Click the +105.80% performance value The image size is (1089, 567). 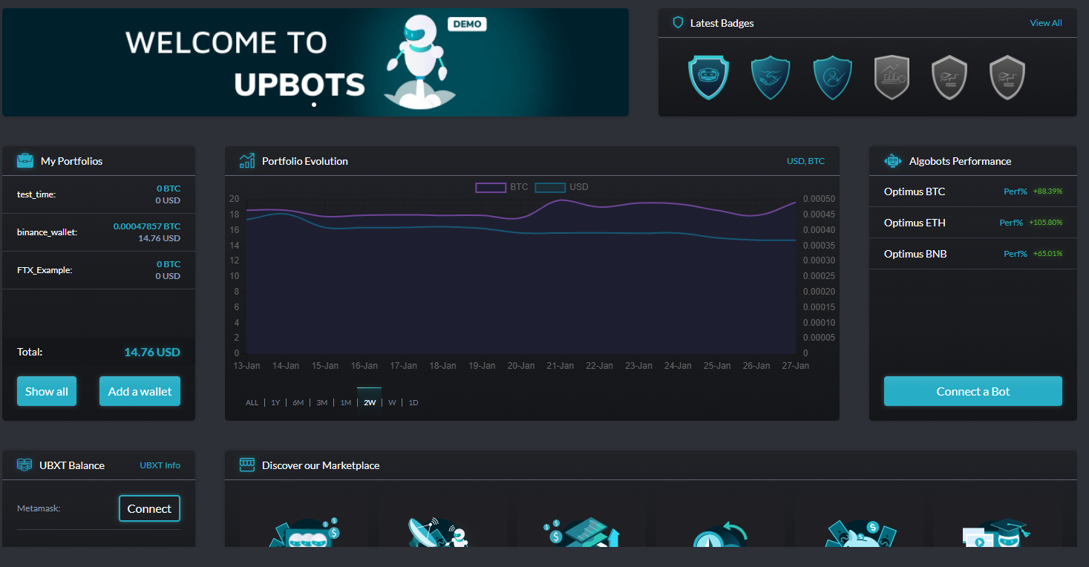tap(1045, 223)
